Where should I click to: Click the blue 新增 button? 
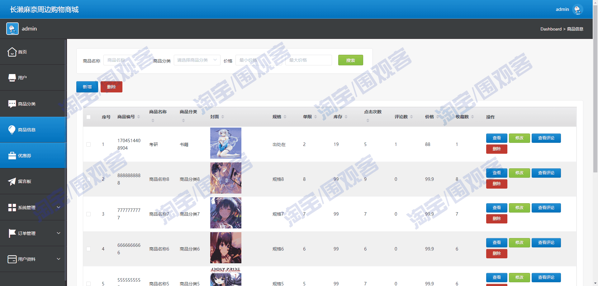[x=87, y=87]
